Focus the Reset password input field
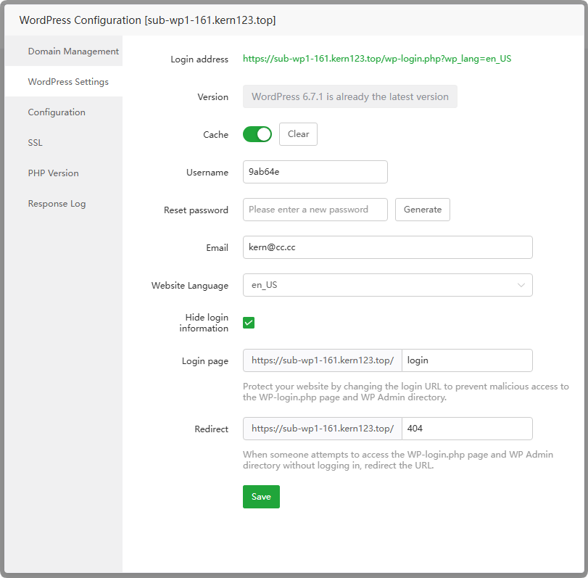 tap(315, 210)
